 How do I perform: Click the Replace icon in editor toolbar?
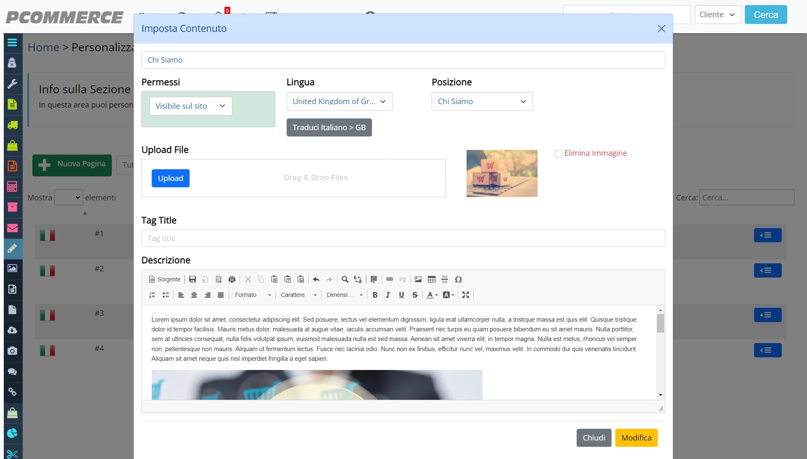point(358,279)
